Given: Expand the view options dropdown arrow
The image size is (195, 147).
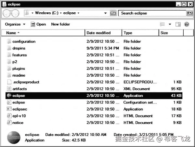Looking at the screenshot, I should tap(170, 24).
